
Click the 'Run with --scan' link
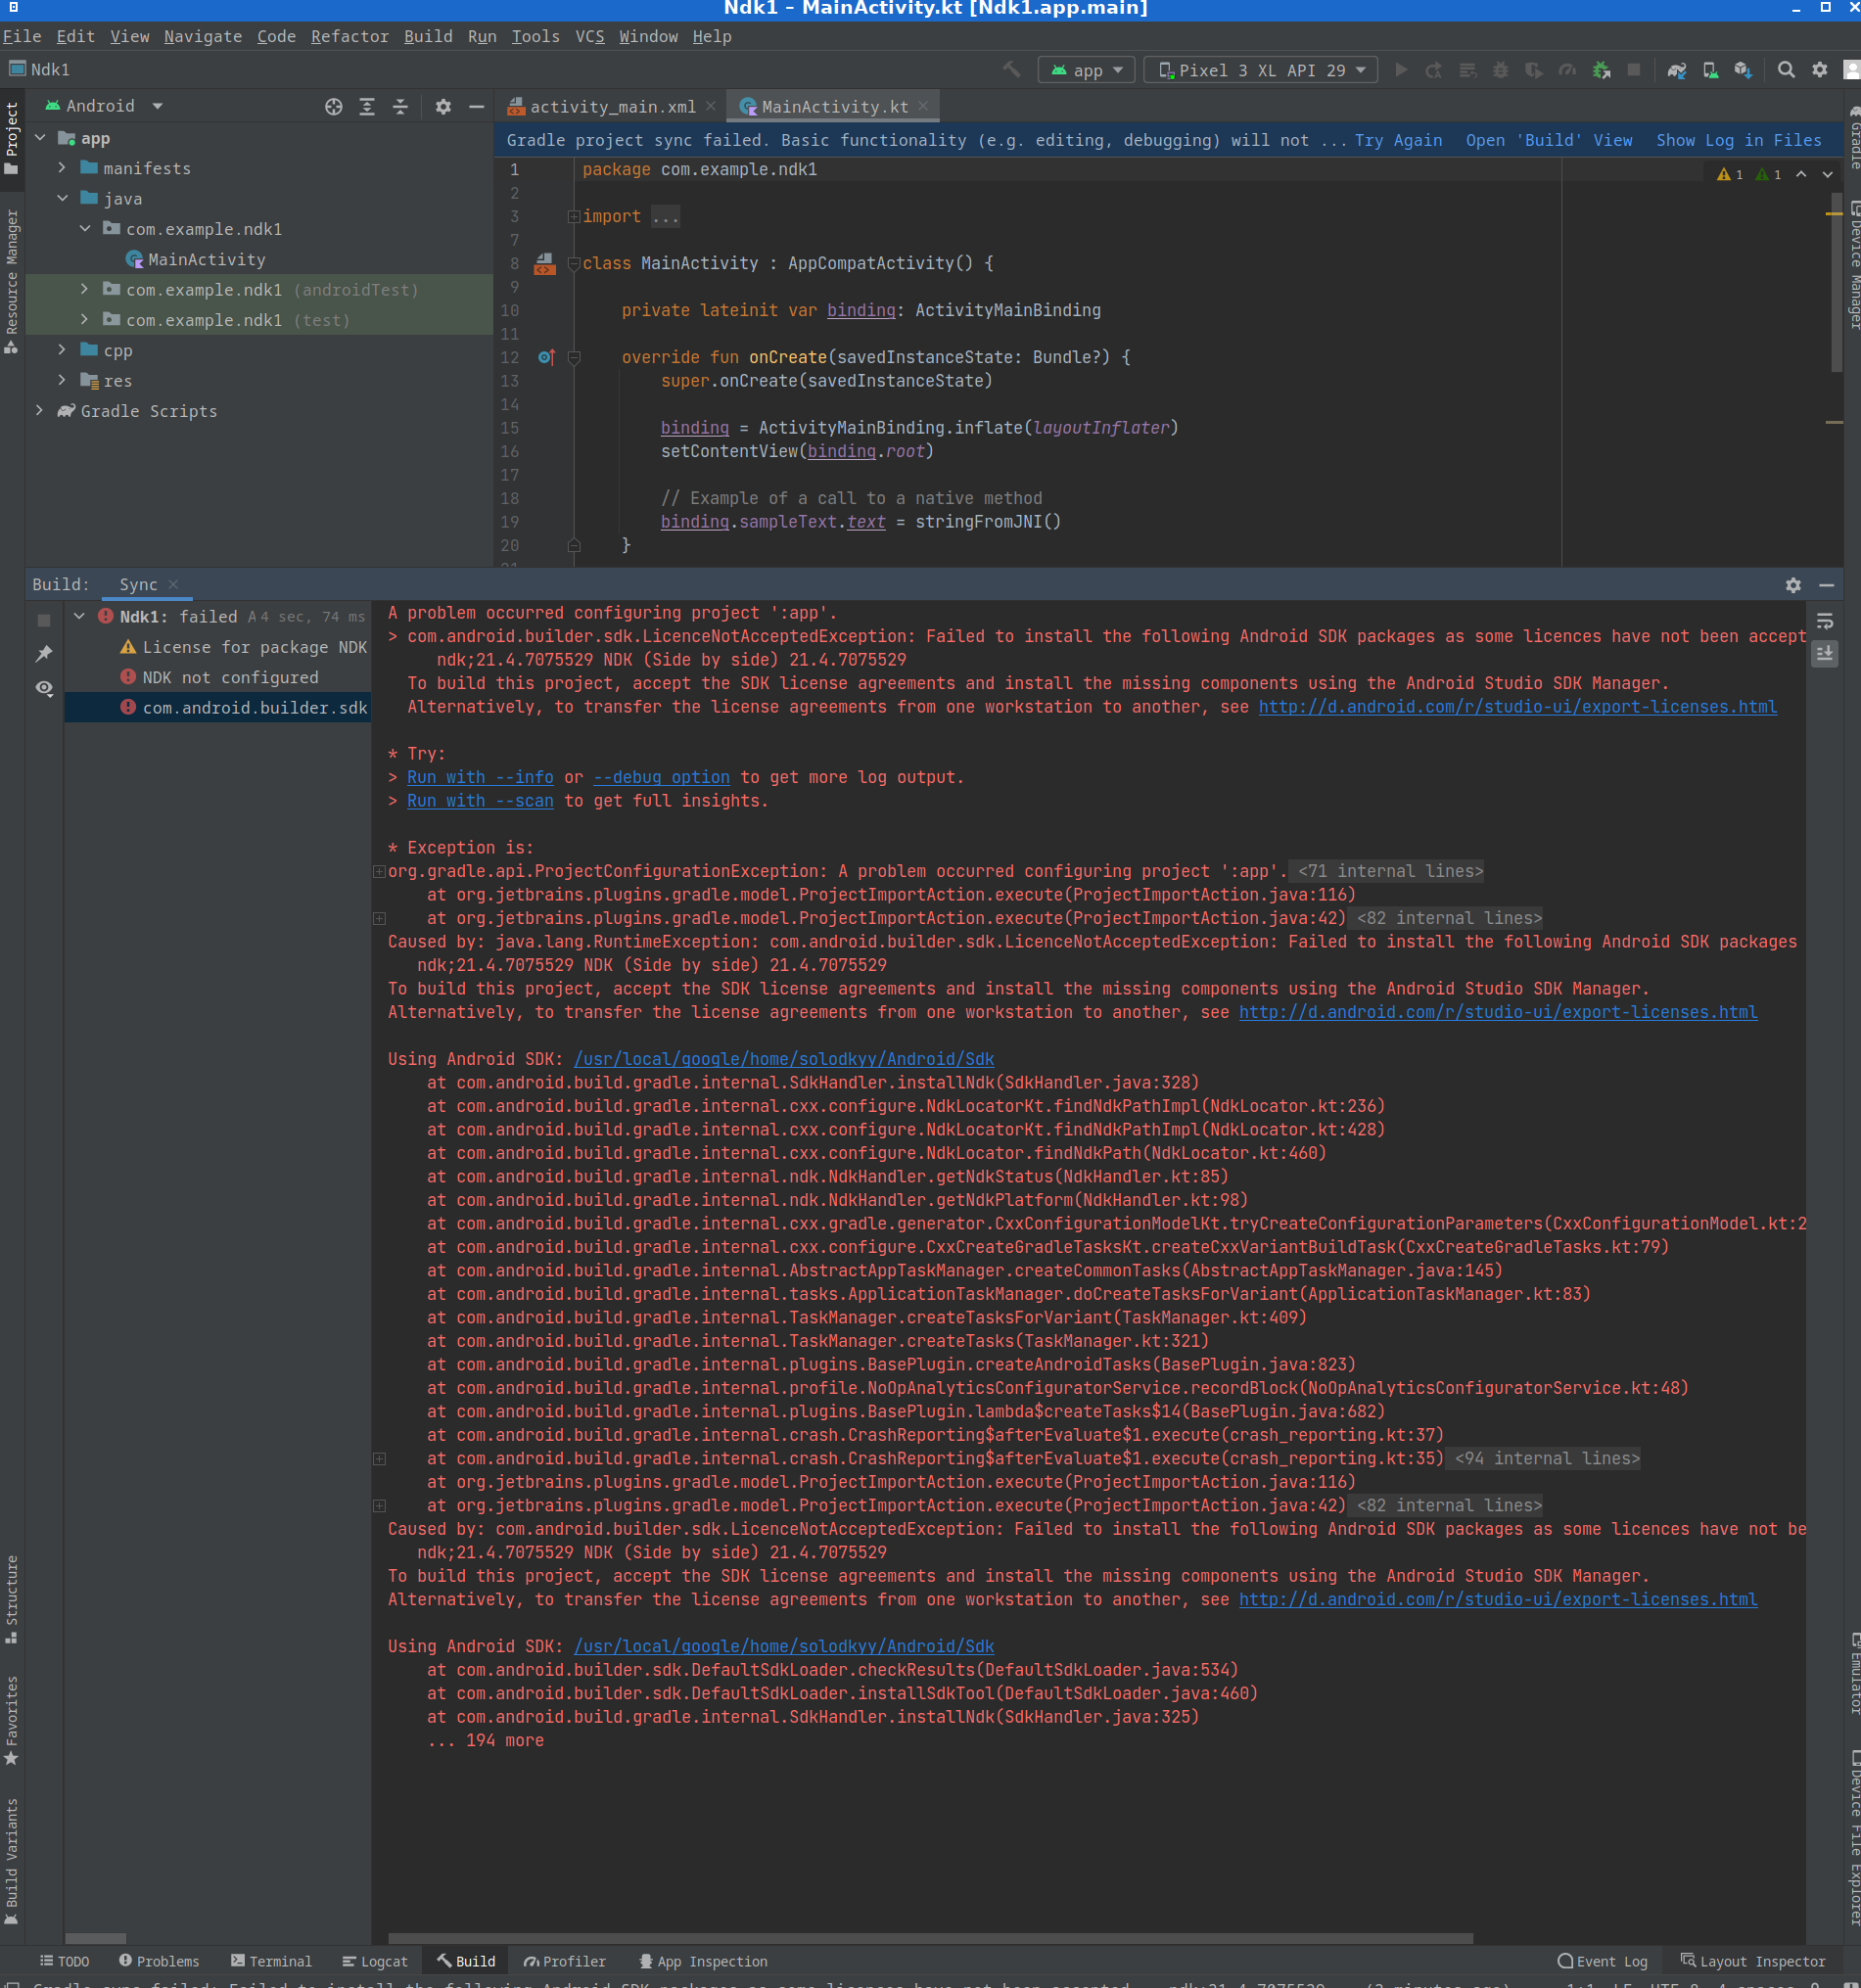tap(480, 801)
